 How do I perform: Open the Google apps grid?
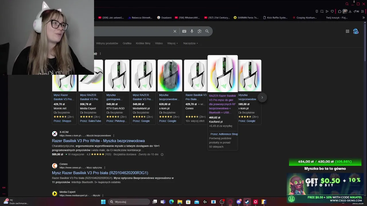pyautogui.click(x=348, y=31)
